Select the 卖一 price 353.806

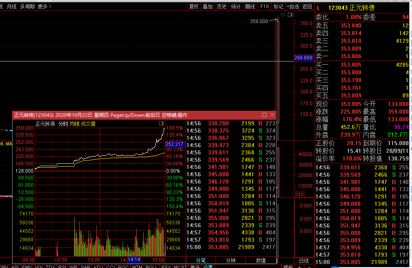(351, 56)
